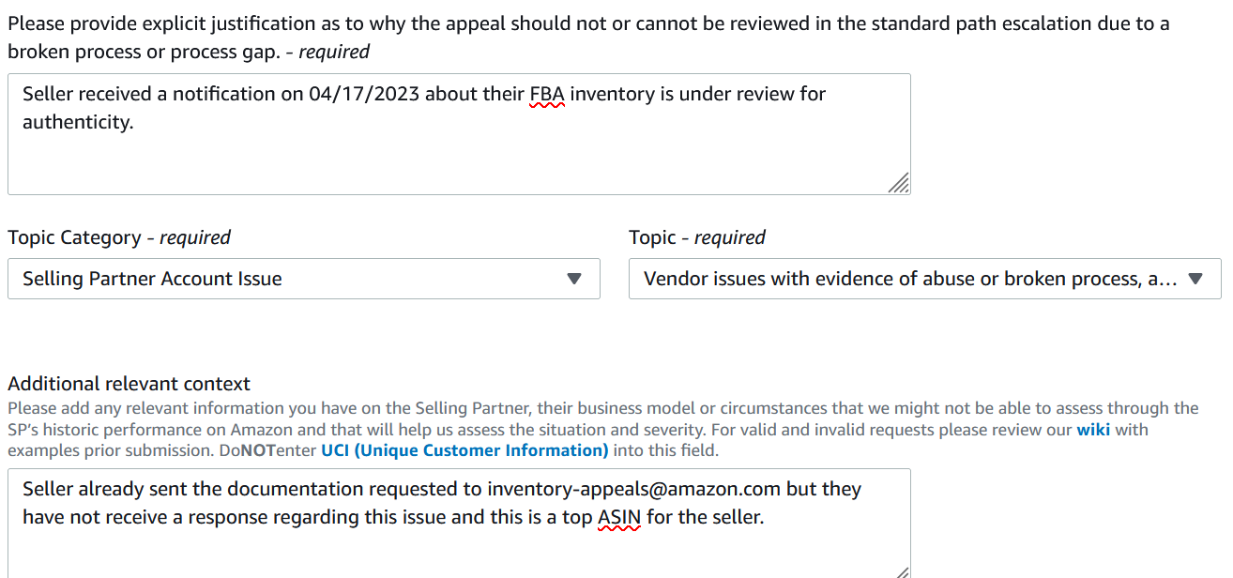Click the 'Topic - required' label

pyautogui.click(x=697, y=237)
